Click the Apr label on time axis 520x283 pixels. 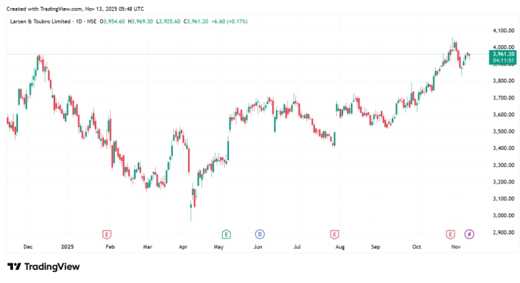pyautogui.click(x=183, y=246)
